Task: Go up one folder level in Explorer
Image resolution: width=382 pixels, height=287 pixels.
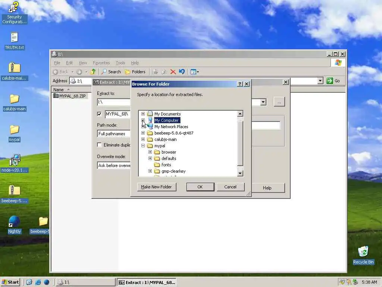Action: coord(93,72)
